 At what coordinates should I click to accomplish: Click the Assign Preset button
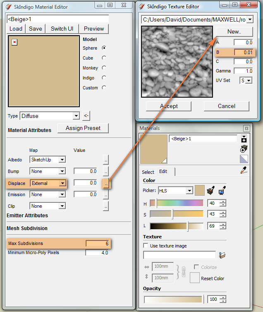pos(83,128)
